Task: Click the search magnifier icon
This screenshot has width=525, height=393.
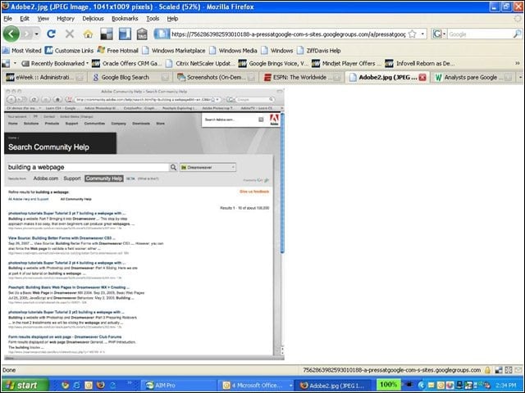Action: click(518, 34)
